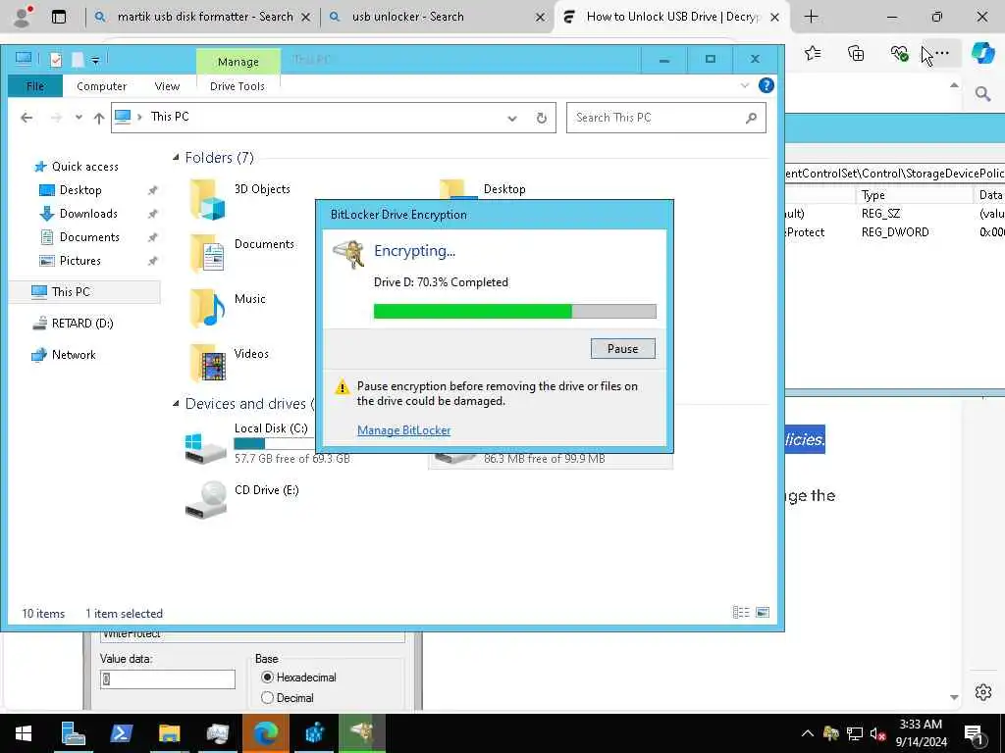Select the Music folder icon
Image resolution: width=1005 pixels, height=753 pixels.
tap(208, 309)
